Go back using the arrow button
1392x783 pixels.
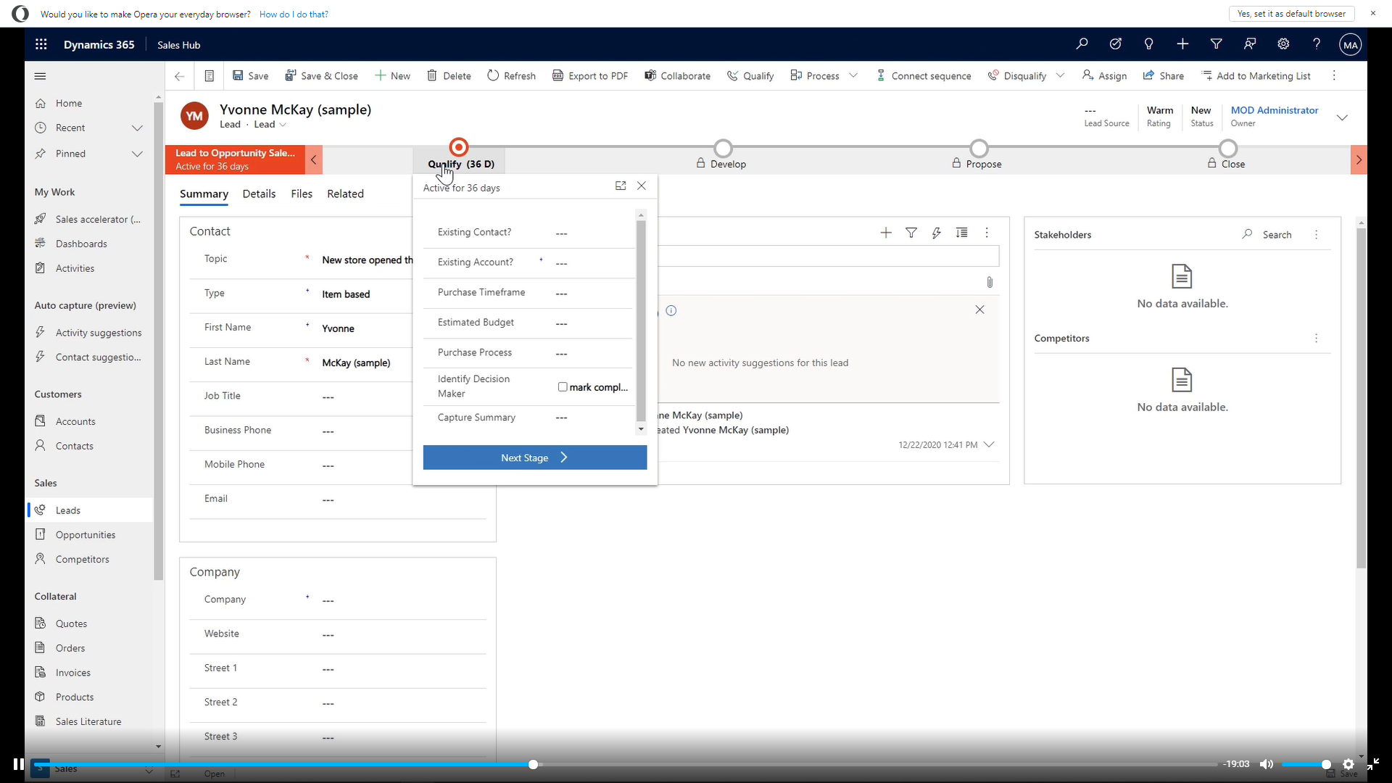pyautogui.click(x=179, y=76)
